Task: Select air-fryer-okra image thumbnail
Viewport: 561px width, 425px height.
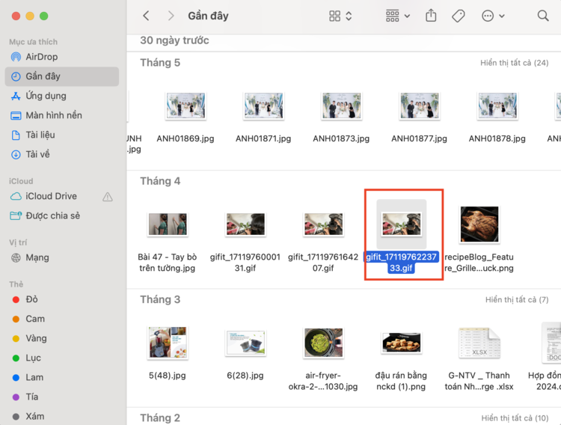Action: [x=323, y=343]
